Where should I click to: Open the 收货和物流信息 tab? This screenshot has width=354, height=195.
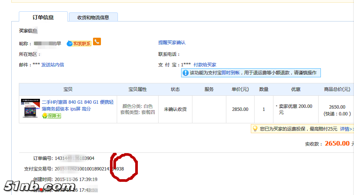pos(93,17)
